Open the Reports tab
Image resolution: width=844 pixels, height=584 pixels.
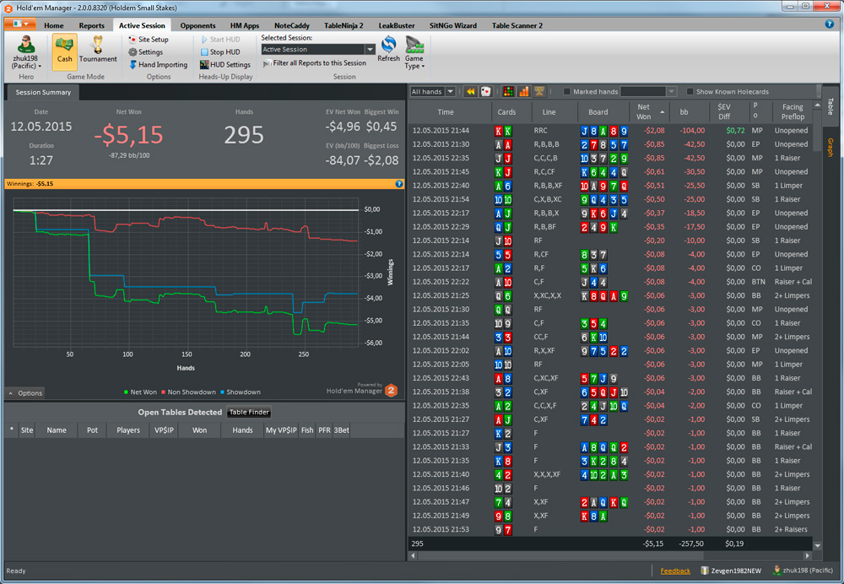click(91, 25)
